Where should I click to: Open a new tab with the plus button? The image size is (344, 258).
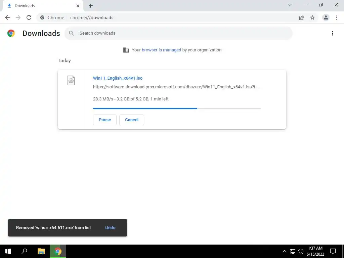click(x=91, y=6)
